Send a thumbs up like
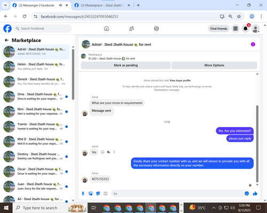Image resolution: width=267 pixels, height=213 pixels. pyautogui.click(x=255, y=193)
